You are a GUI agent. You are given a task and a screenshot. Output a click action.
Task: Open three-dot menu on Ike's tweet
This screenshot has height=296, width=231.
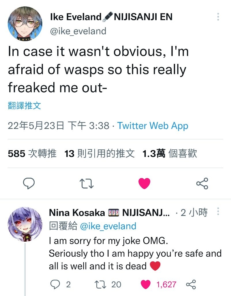218,17
